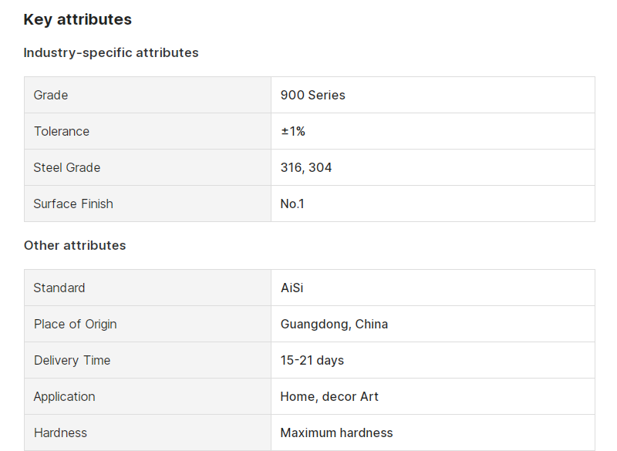Click the Key attributes heading
617x451 pixels.
click(x=78, y=20)
